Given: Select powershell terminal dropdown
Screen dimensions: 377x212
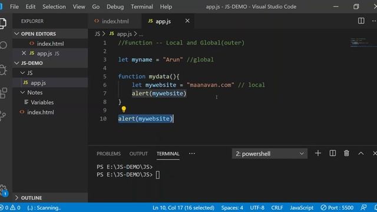Looking at the screenshot, I should [x=270, y=154].
